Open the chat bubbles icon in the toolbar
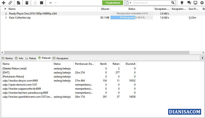 tap(189, 3)
